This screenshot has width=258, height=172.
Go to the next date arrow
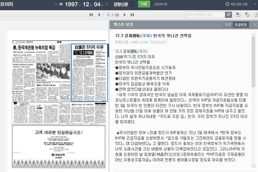pyautogui.click(x=106, y=4)
